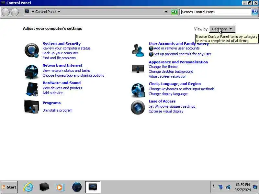
Task: Open the Hardware and Sound category icon
Action: click(x=31, y=89)
